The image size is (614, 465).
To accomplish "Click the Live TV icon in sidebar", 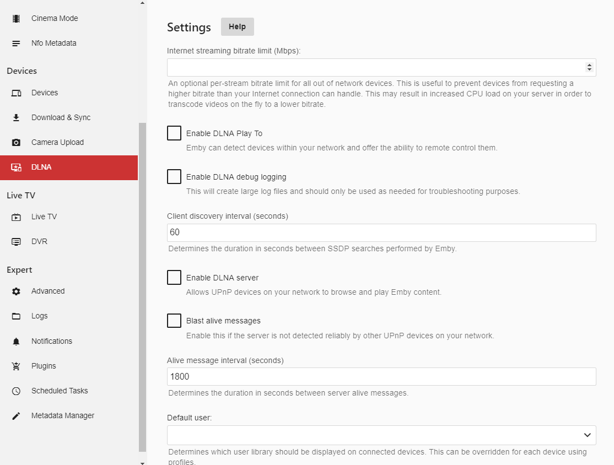I will (16, 217).
